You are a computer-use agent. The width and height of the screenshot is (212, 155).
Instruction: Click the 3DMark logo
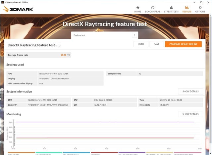18,9
